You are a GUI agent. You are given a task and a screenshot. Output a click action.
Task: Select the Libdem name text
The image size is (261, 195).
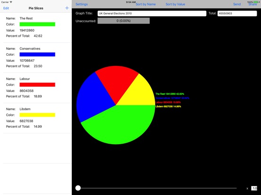point(25,109)
